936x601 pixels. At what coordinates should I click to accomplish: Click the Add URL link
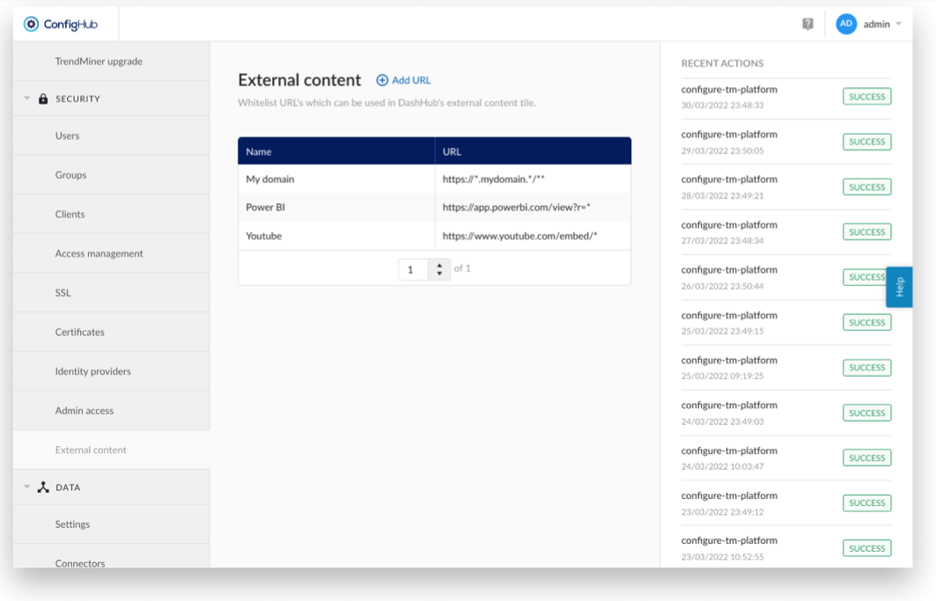[410, 80]
